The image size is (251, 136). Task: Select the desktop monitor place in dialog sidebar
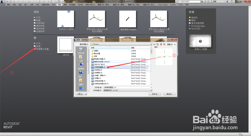(81, 88)
